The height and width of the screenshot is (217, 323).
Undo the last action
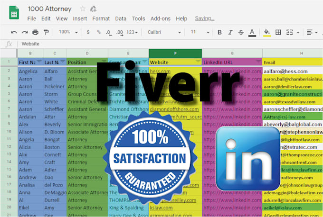(14, 32)
